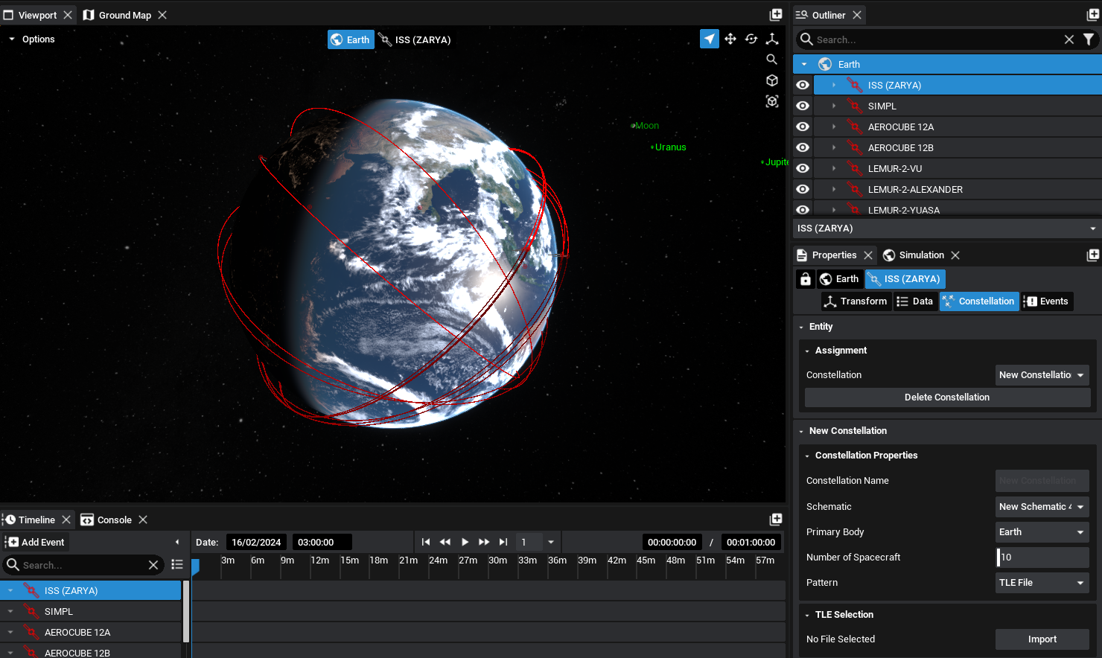Click the axes gizmo icon in viewport

(x=772, y=39)
